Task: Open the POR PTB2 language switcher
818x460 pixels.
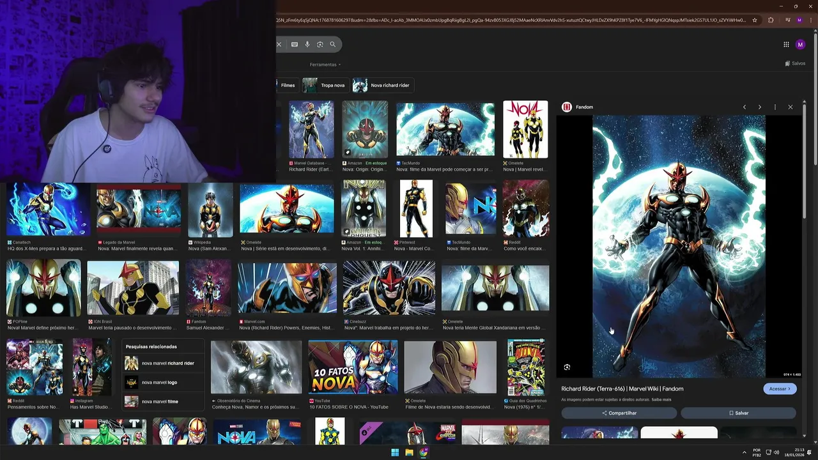Action: [x=757, y=452]
